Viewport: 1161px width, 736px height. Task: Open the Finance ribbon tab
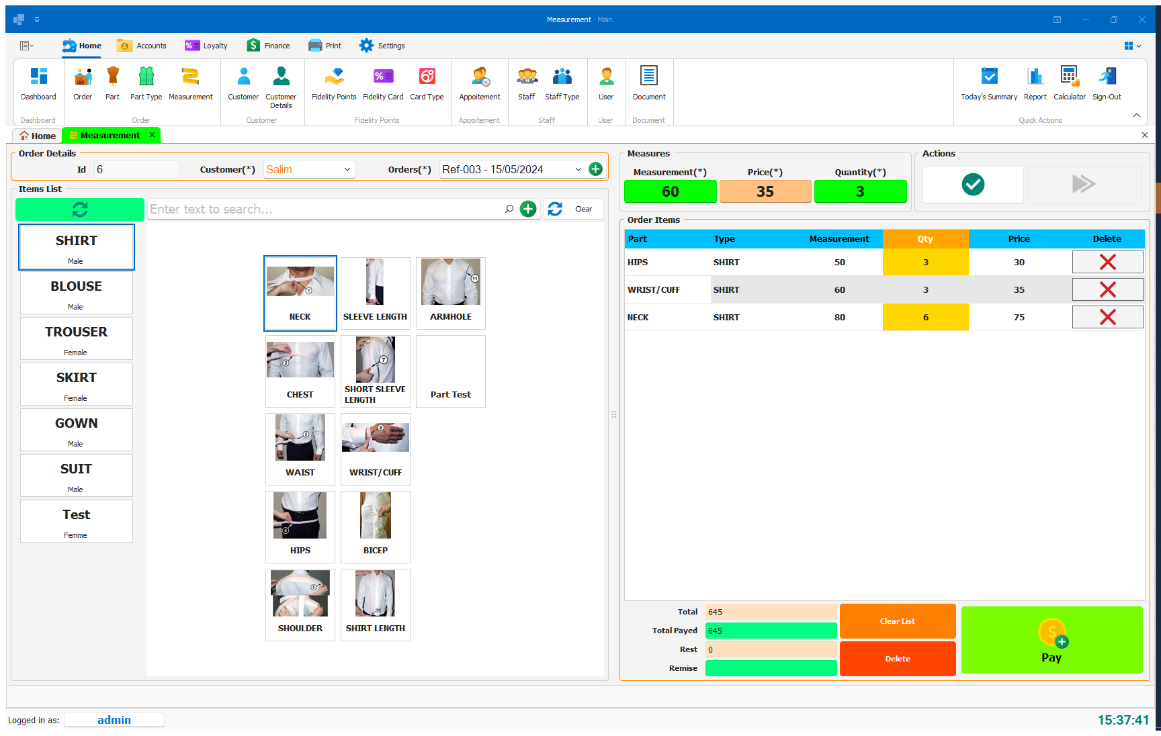click(x=268, y=46)
